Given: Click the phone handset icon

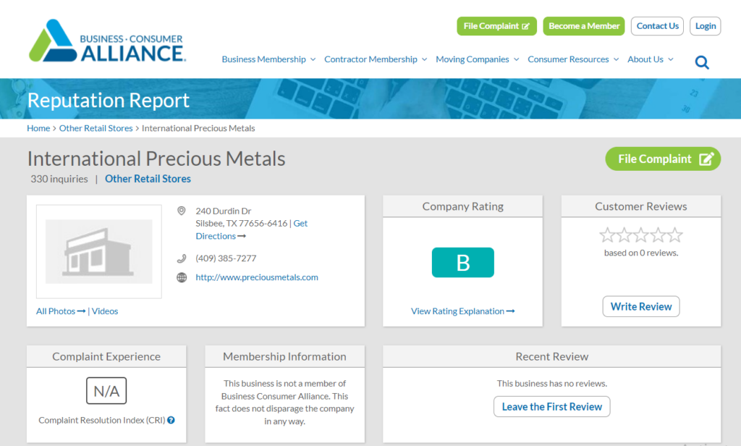Looking at the screenshot, I should tap(182, 258).
